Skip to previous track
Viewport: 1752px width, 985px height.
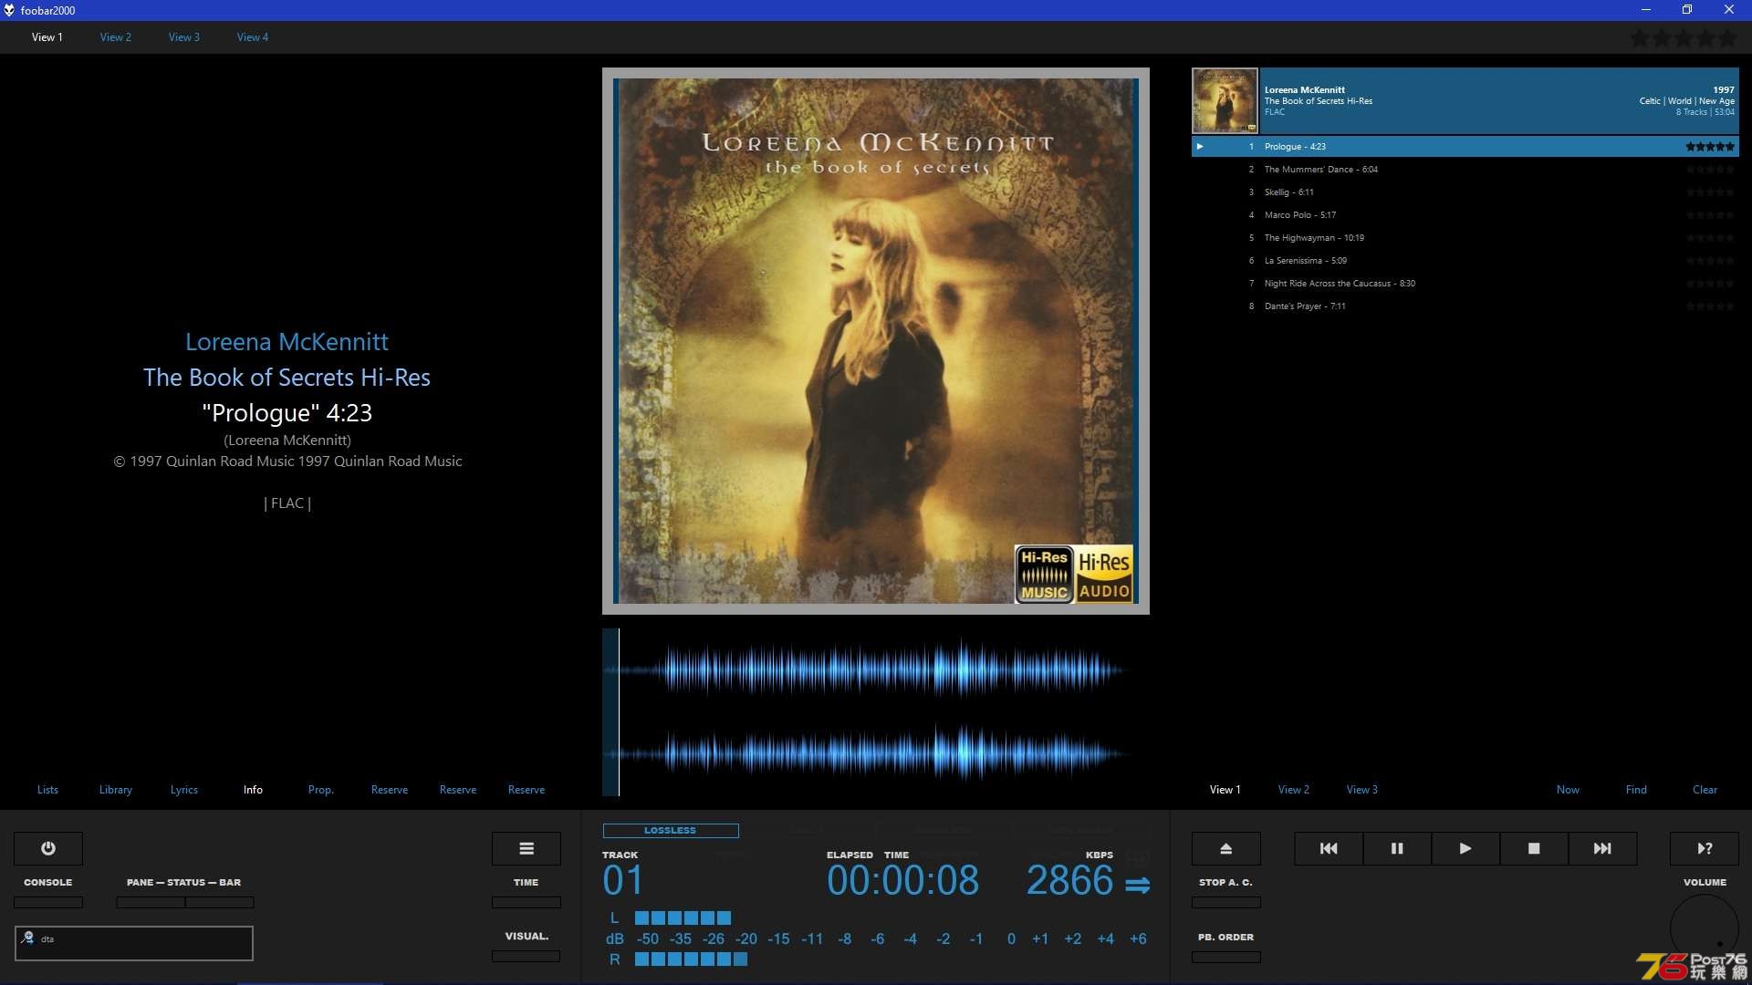pyautogui.click(x=1329, y=848)
